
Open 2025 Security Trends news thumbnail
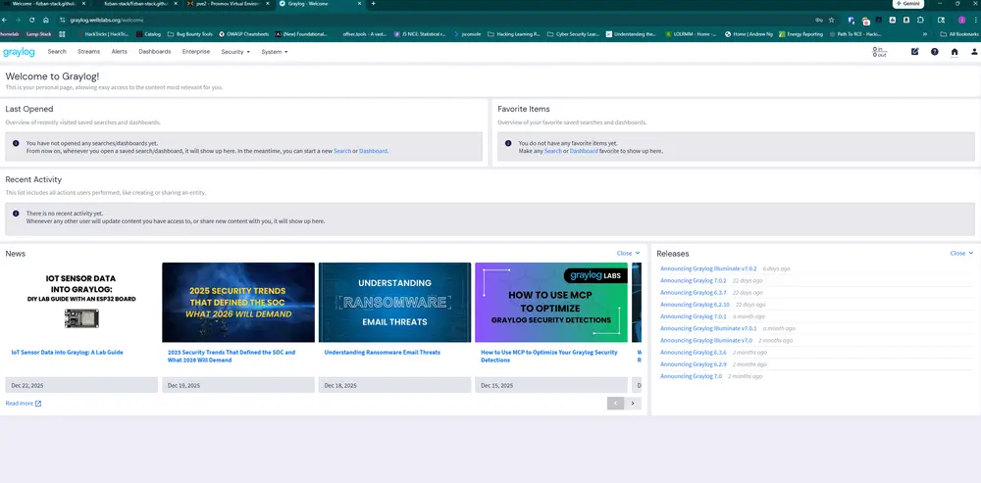pyautogui.click(x=238, y=303)
